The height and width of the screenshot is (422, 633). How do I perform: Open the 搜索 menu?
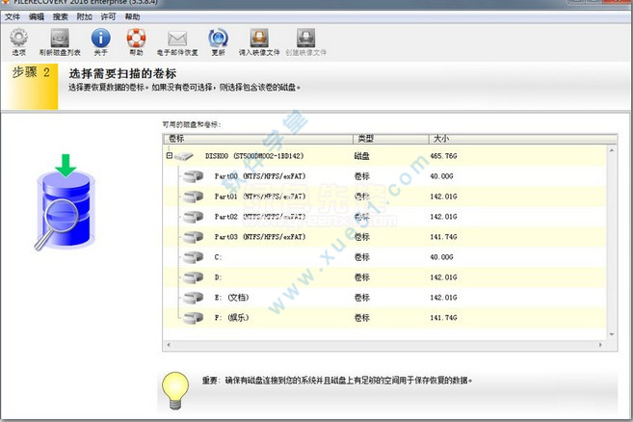click(x=60, y=17)
